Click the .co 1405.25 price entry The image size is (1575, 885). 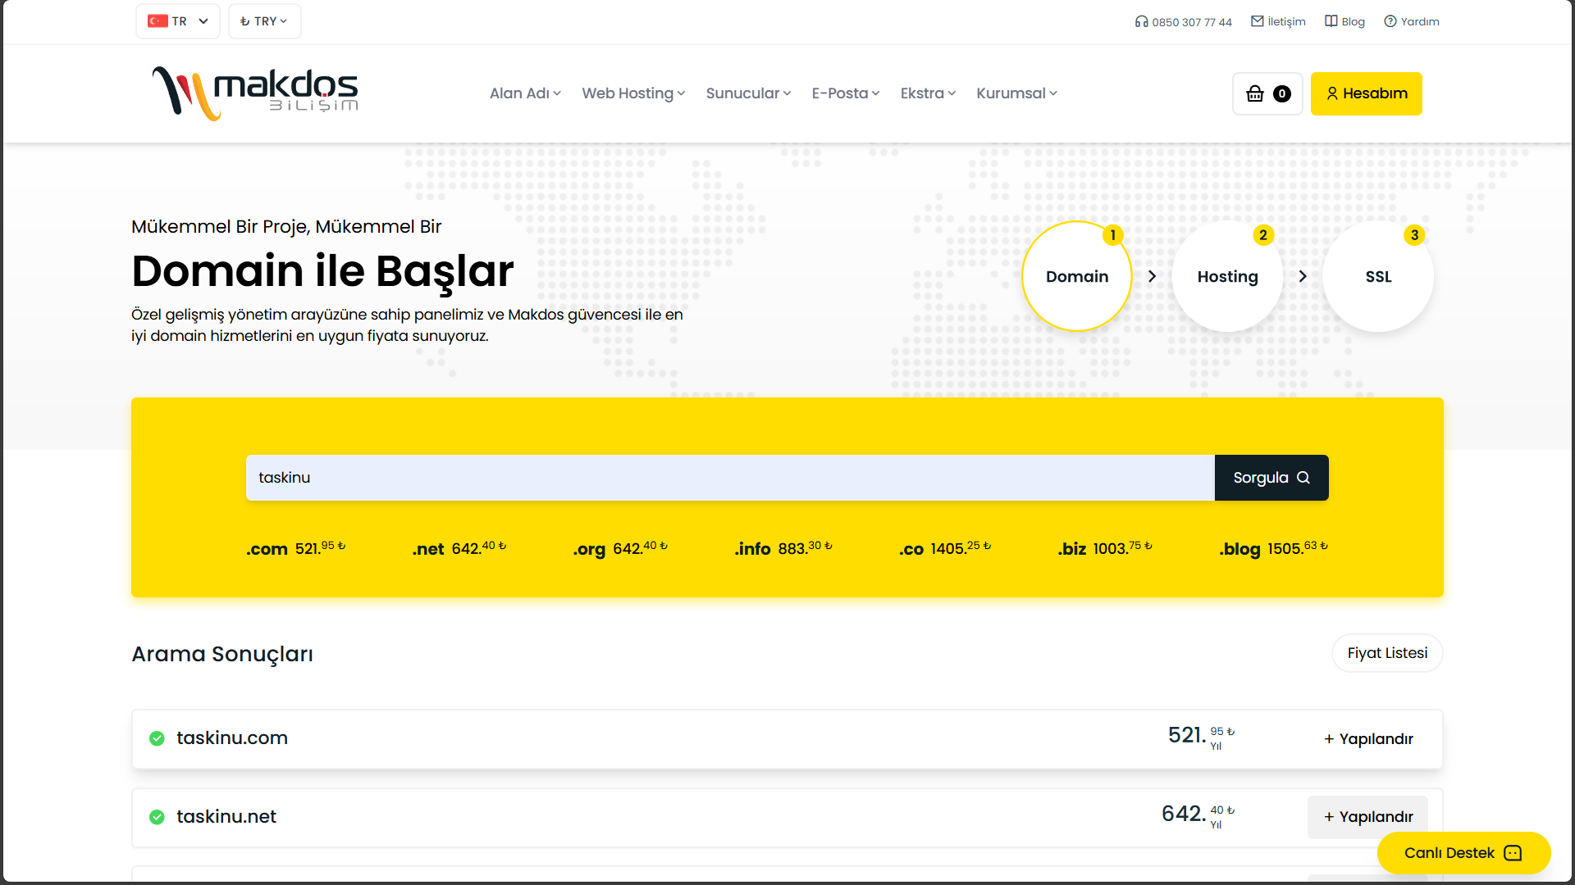click(945, 548)
